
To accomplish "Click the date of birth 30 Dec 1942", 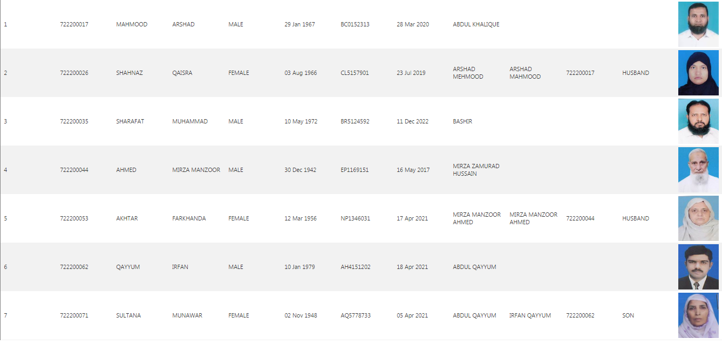I will coord(300,170).
